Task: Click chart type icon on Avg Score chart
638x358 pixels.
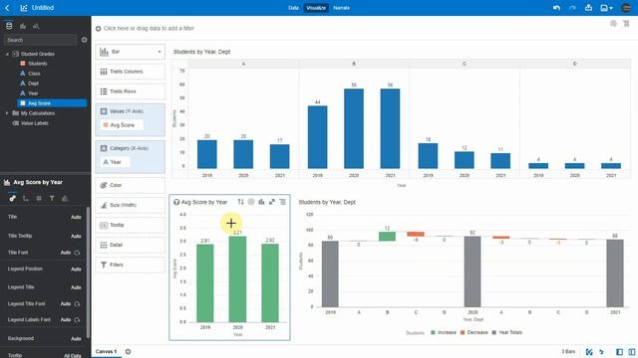Action: click(x=261, y=202)
